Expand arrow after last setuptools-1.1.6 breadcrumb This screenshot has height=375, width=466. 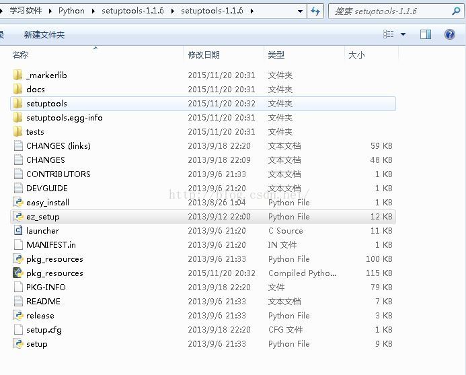[x=252, y=11]
